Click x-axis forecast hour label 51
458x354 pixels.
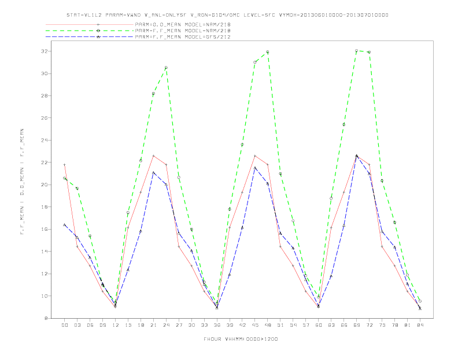280,325
